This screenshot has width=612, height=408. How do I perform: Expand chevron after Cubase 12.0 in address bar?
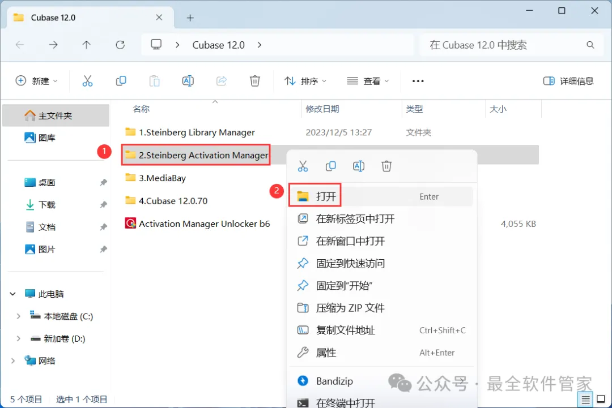pyautogui.click(x=260, y=45)
